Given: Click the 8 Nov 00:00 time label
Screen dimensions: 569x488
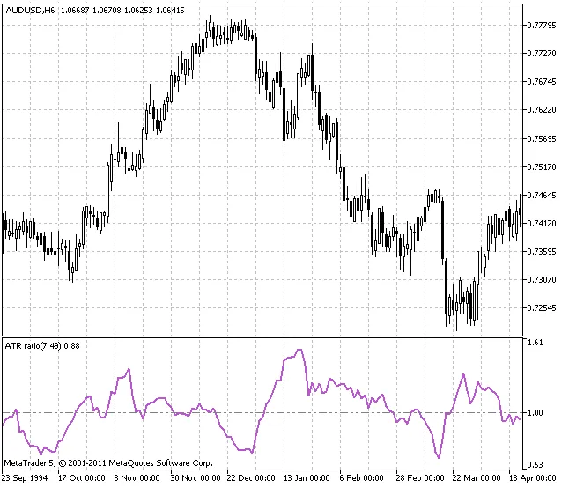Looking at the screenshot, I should [x=137, y=477].
